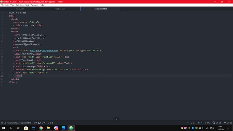Image resolution: width=233 pixels, height=131 pixels.
Task: Switch the ENG input language indicator
Action: (212, 128)
